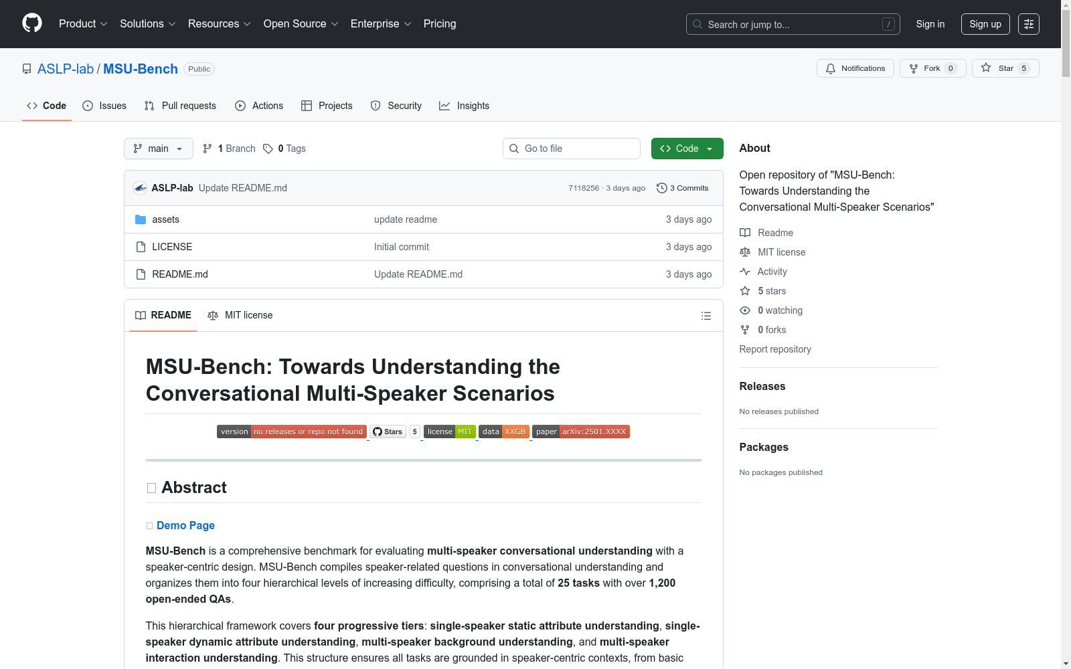Open the green Code dropdown button

click(x=687, y=149)
